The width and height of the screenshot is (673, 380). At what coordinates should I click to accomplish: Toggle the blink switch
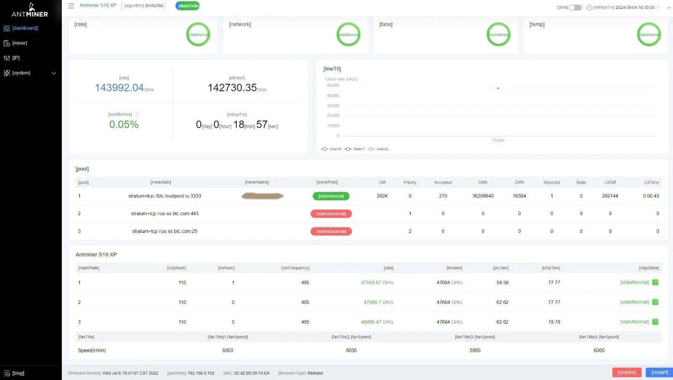click(575, 8)
